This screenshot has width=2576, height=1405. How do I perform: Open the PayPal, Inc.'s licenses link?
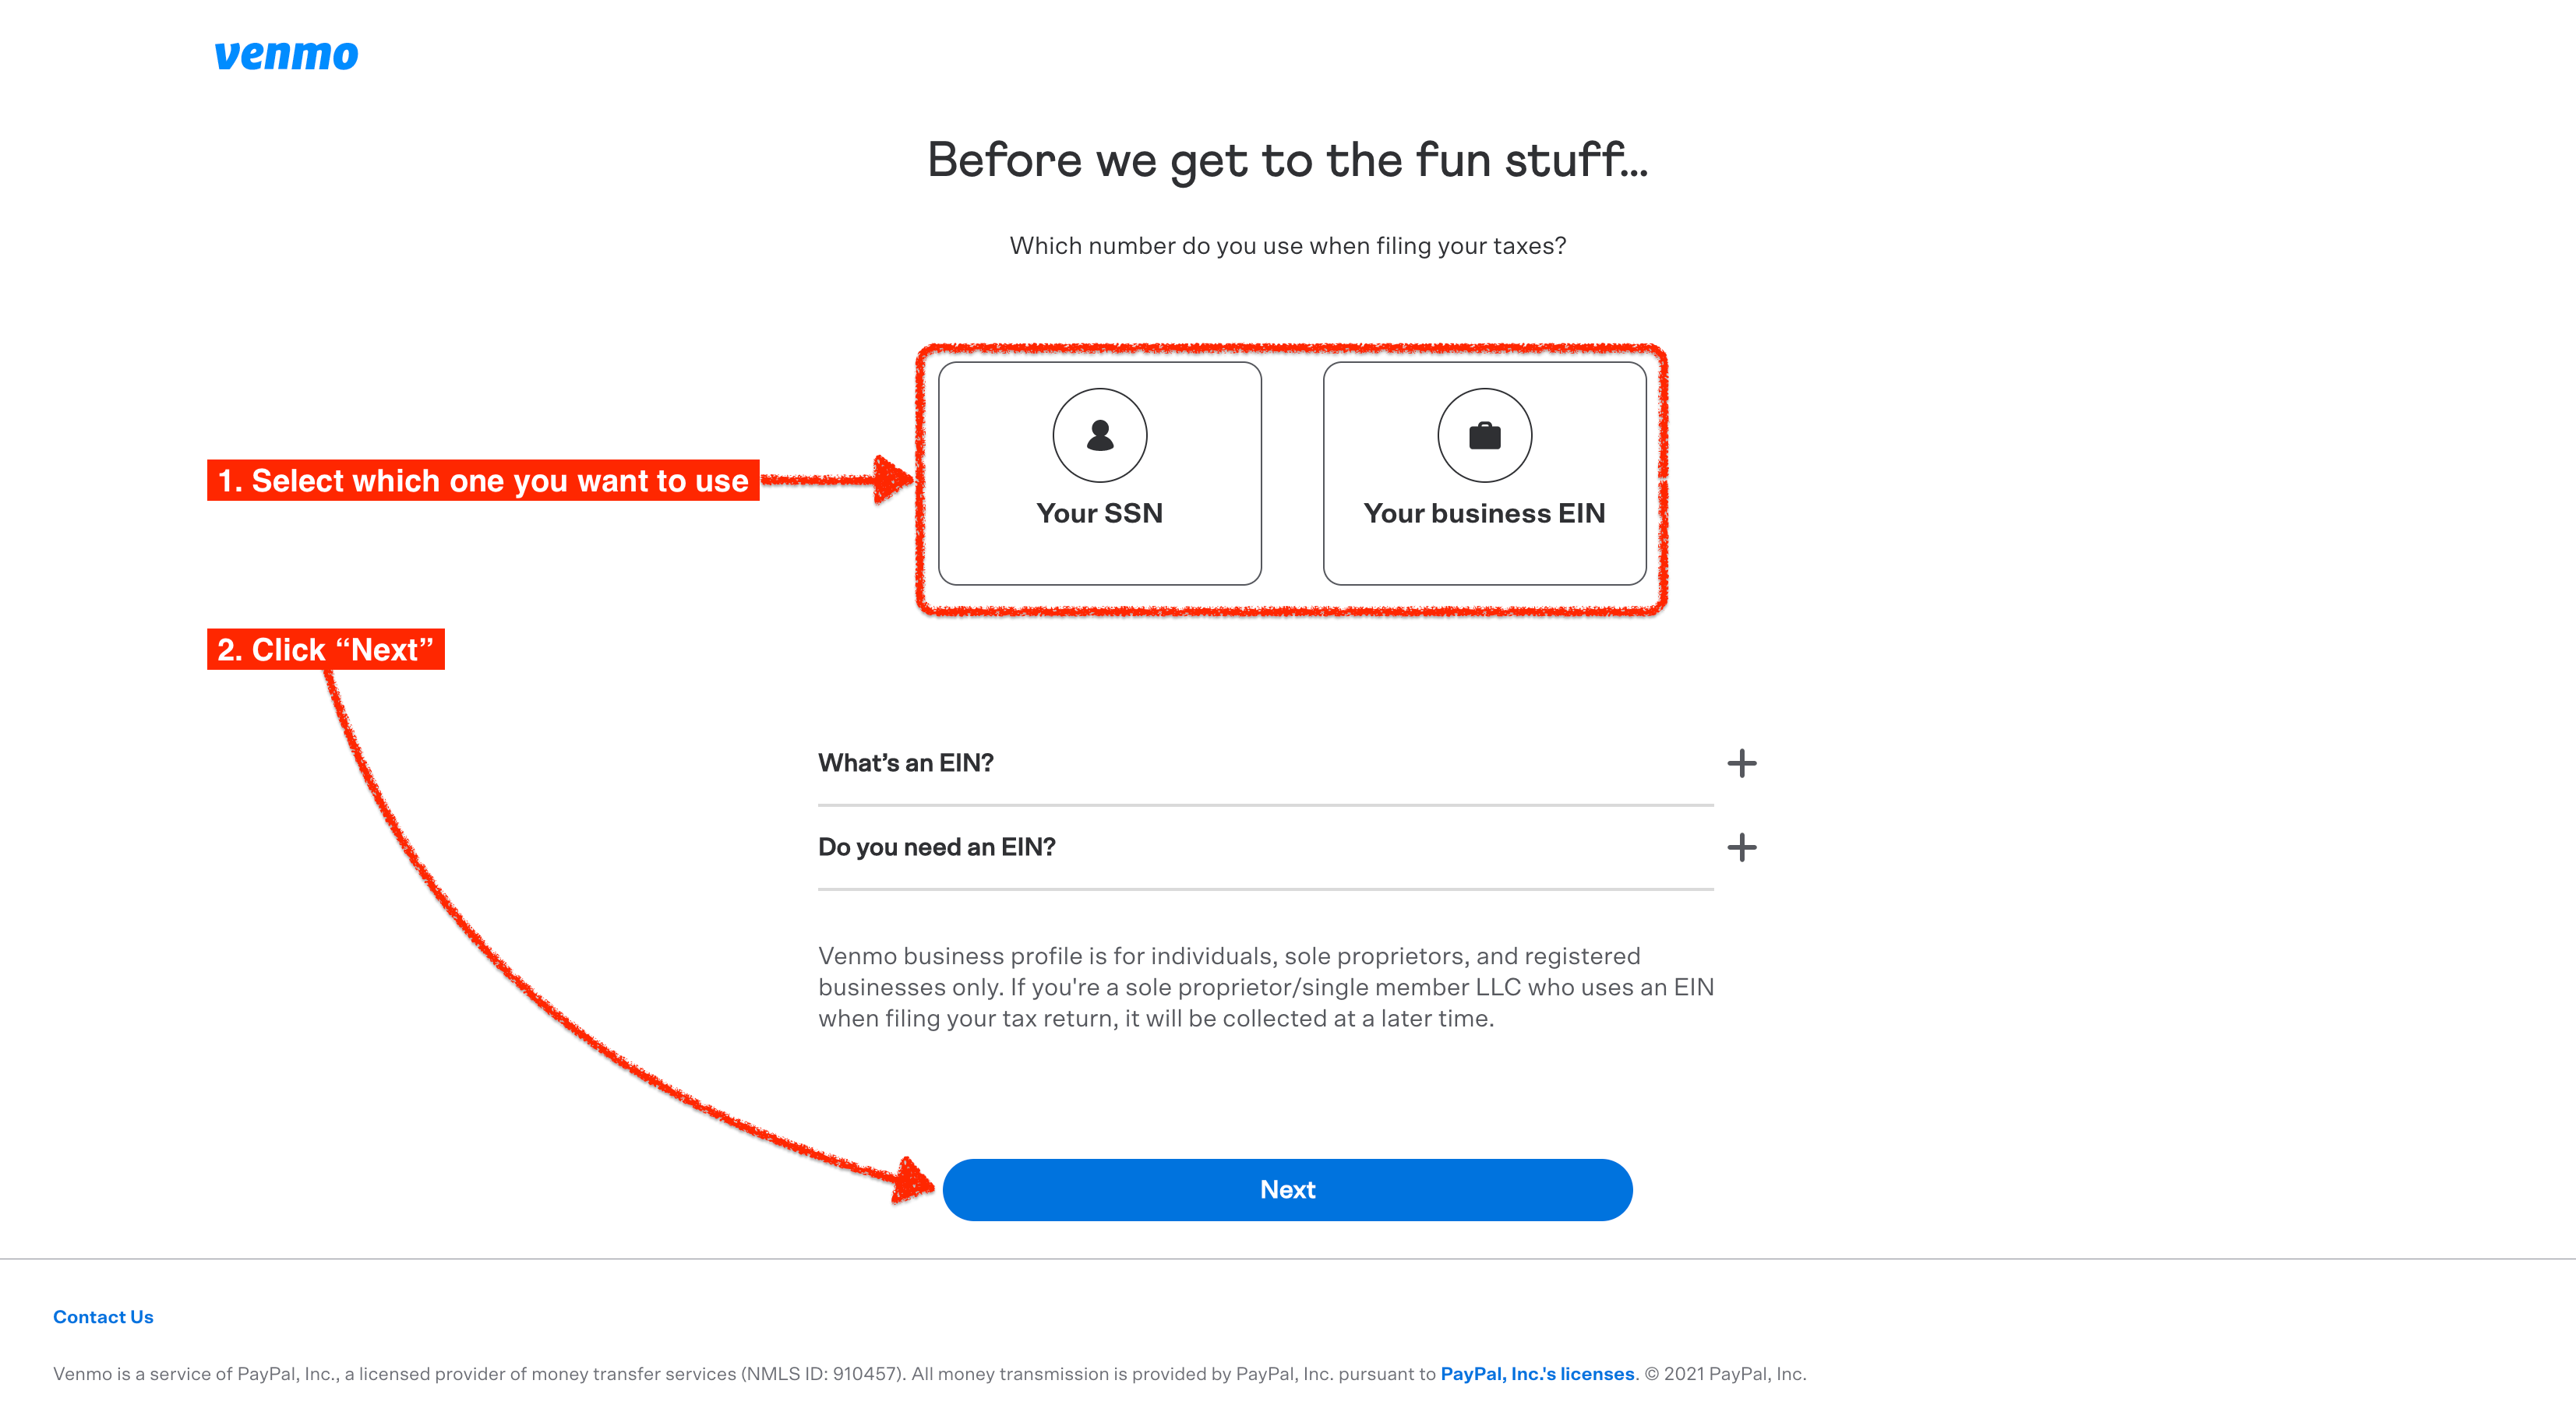click(x=1537, y=1374)
